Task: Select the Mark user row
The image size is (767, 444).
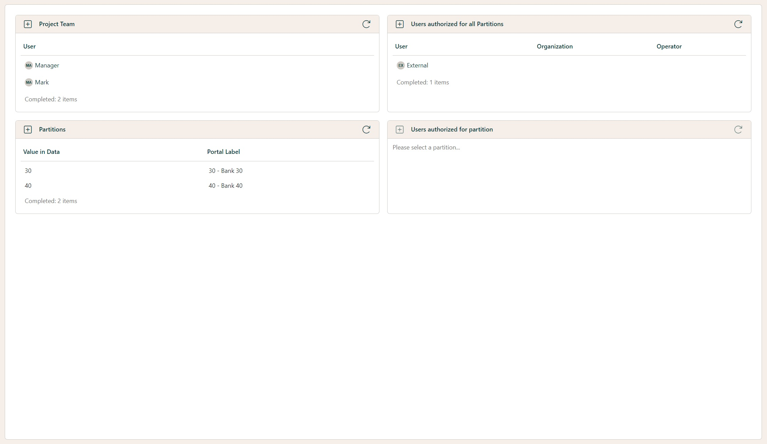Action: pyautogui.click(x=42, y=82)
